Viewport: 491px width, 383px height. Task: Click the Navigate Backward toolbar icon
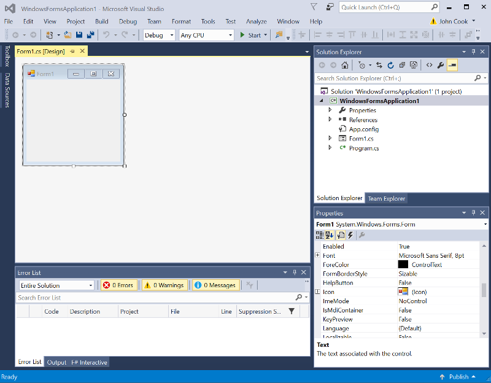[15, 35]
